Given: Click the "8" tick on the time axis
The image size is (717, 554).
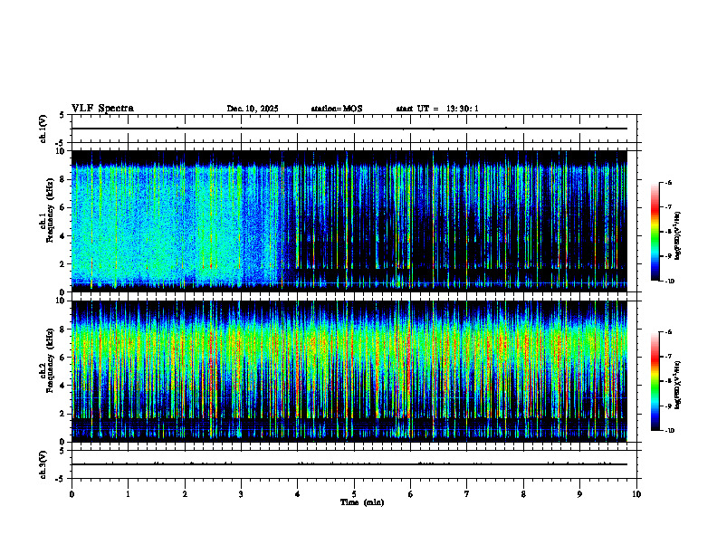Looking at the screenshot, I should 523,494.
